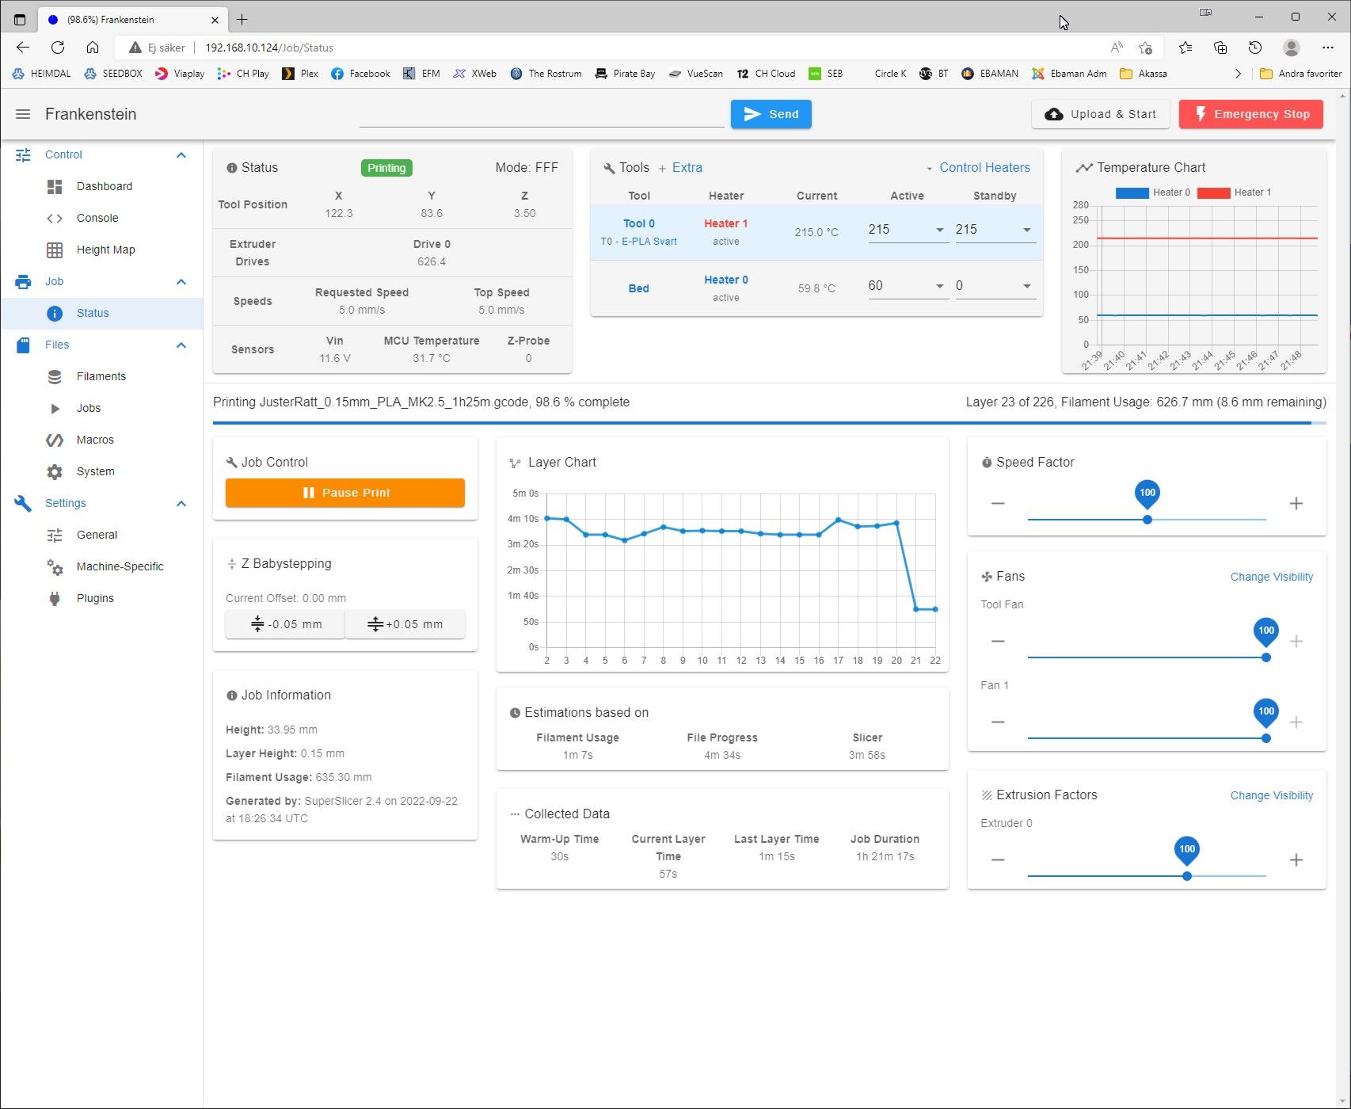
Task: Toggle Tool 0 selection
Action: (x=638, y=223)
